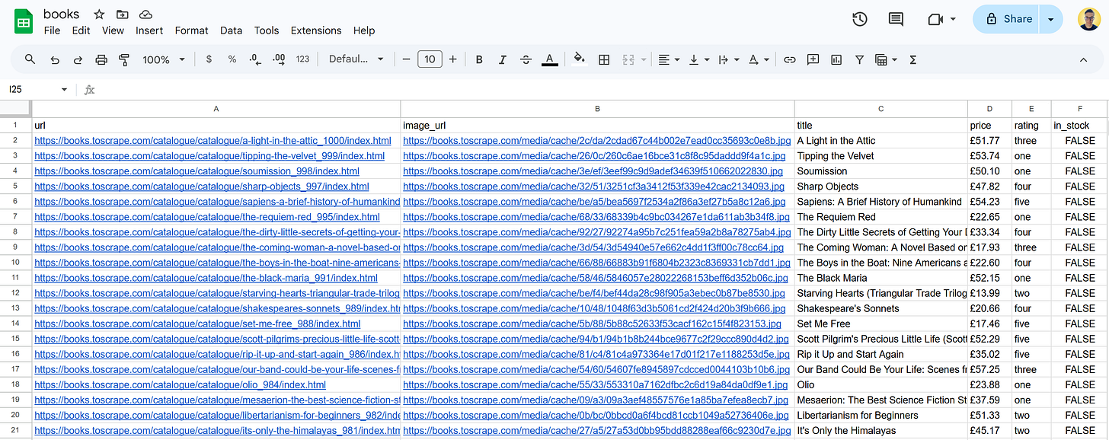Viewport: 1109px width, 440px height.
Task: Click the formula bar
Action: (602, 89)
